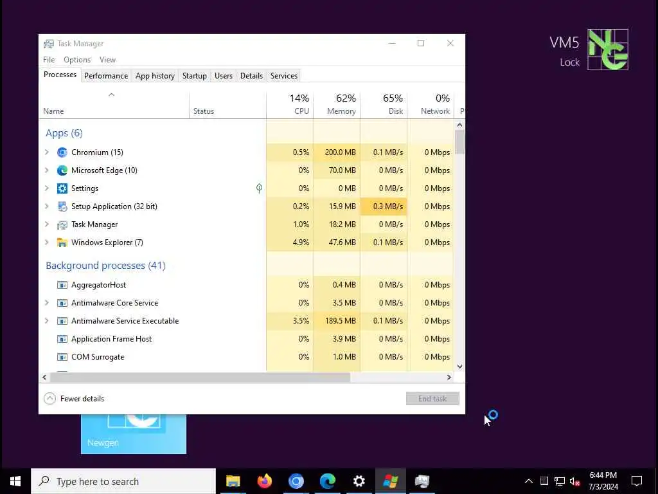
Task: Click the Lock label on the desktop
Action: pyautogui.click(x=569, y=62)
